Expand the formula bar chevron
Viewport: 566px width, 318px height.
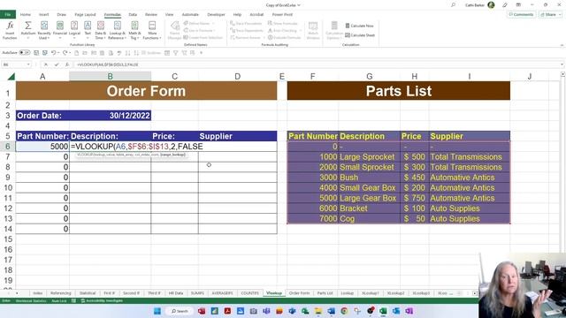[562, 64]
